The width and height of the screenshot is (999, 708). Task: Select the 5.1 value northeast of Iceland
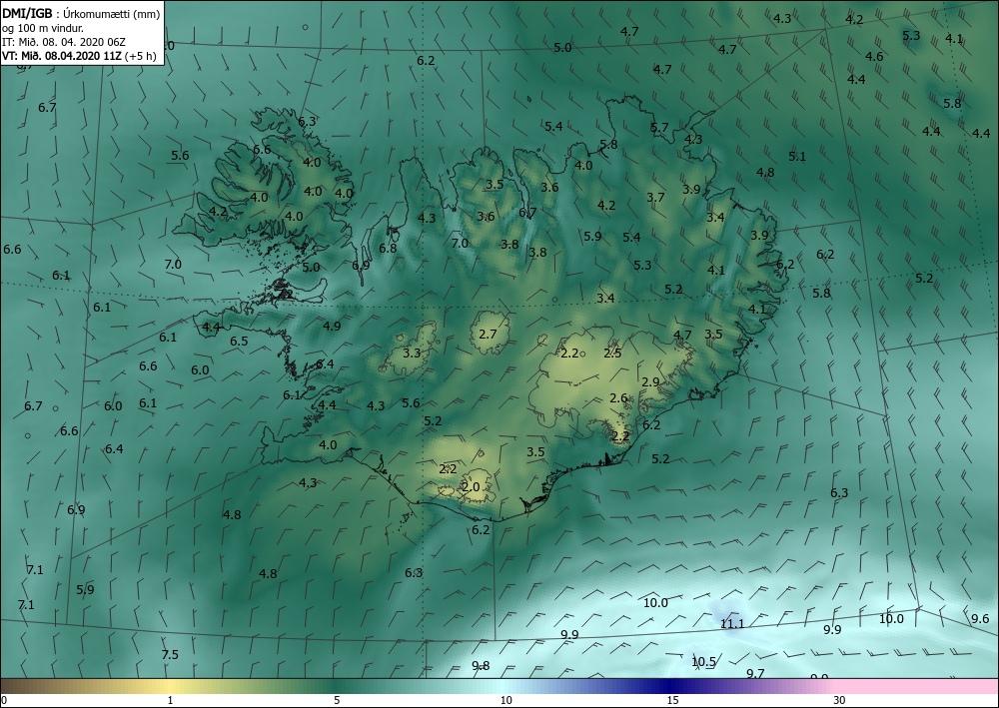[797, 157]
